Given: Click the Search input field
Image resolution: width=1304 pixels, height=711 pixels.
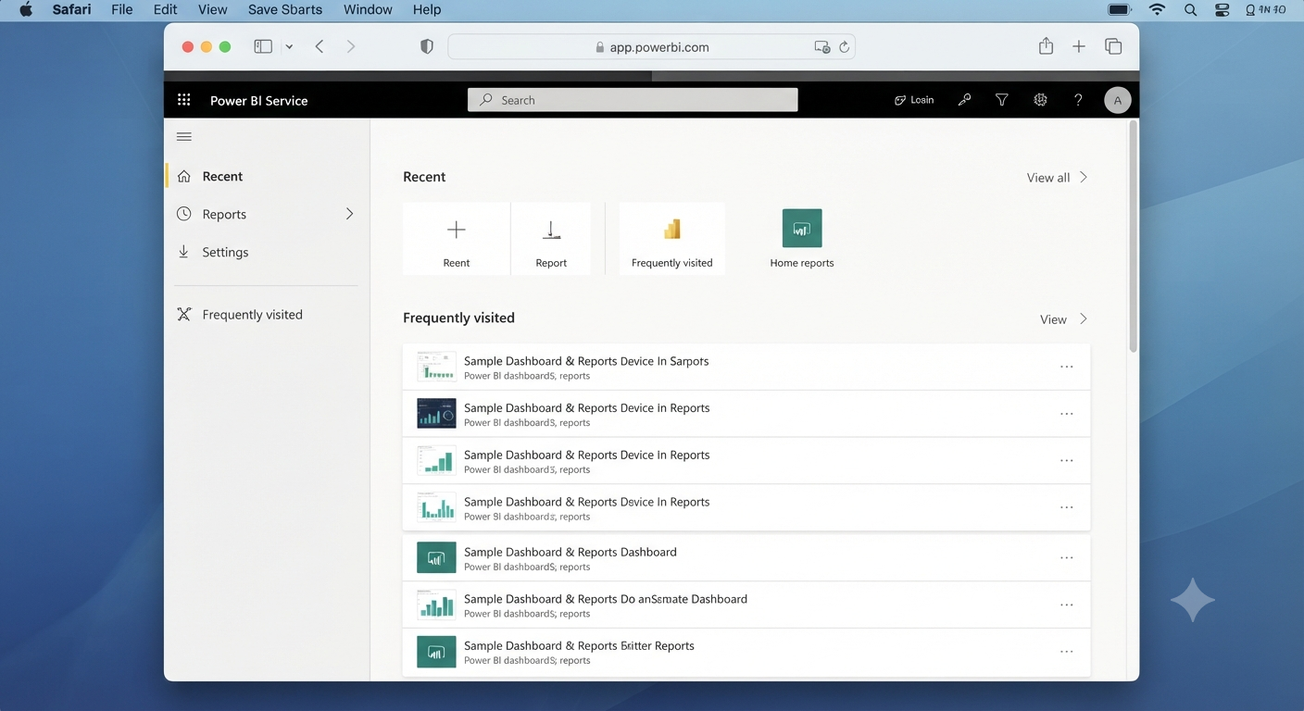Looking at the screenshot, I should click(x=633, y=100).
